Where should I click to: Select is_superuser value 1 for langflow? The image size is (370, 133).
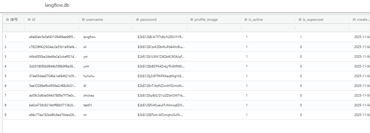pyautogui.click(x=301, y=37)
